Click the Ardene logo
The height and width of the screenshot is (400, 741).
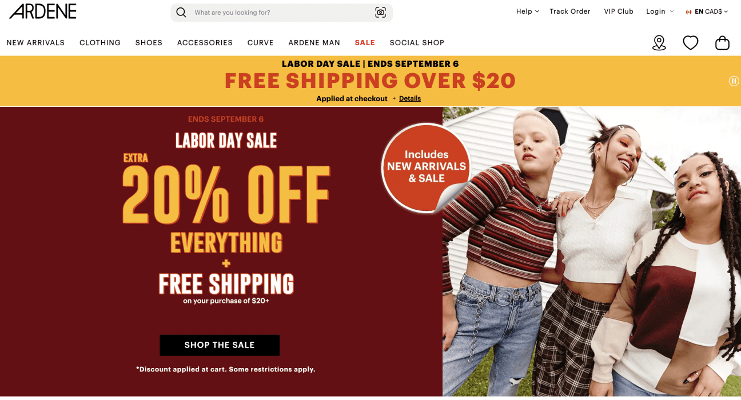[43, 11]
